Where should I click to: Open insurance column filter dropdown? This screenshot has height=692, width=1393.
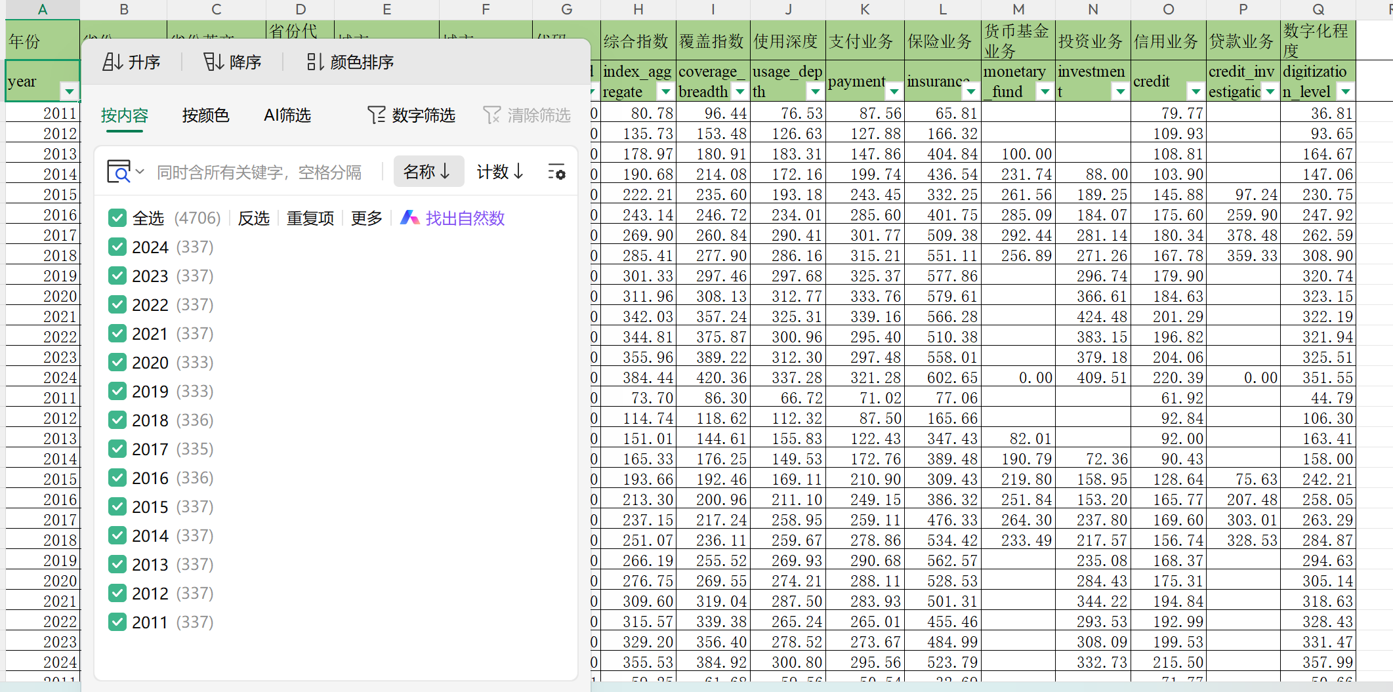[x=970, y=91]
